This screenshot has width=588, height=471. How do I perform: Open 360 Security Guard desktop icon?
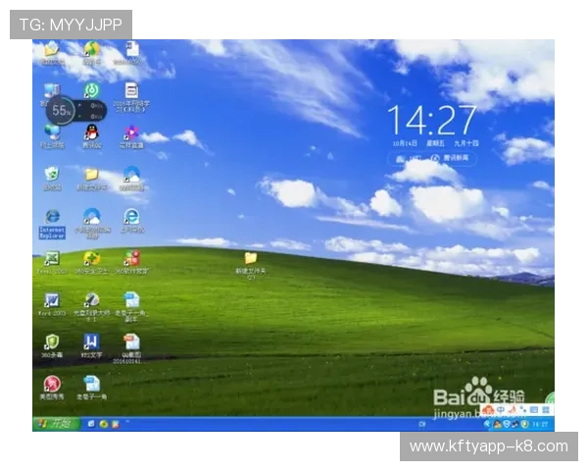point(91,259)
